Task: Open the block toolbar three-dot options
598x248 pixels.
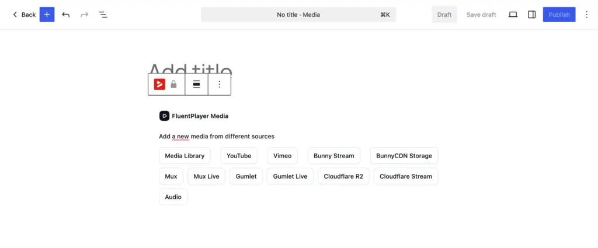Action: (220, 84)
